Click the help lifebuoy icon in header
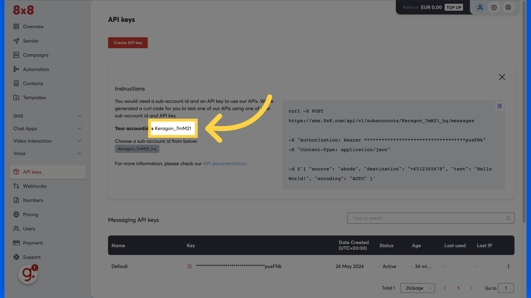 pos(508,7)
